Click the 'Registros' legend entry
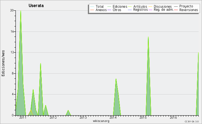 (x=138, y=10)
